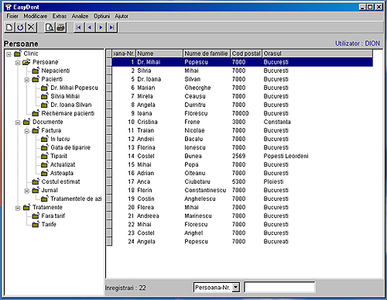Select Dr. Mihai Popescu in tree
387x300 pixels.
74,88
